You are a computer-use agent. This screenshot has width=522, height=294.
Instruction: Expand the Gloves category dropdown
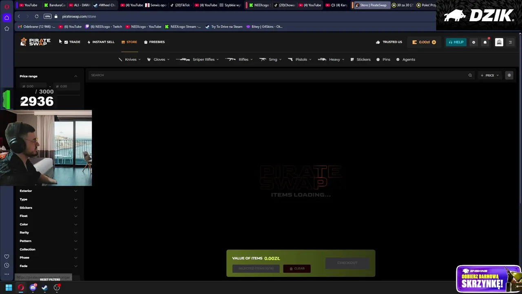[x=158, y=60]
